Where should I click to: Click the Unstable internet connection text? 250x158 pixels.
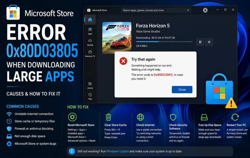tap(34, 114)
